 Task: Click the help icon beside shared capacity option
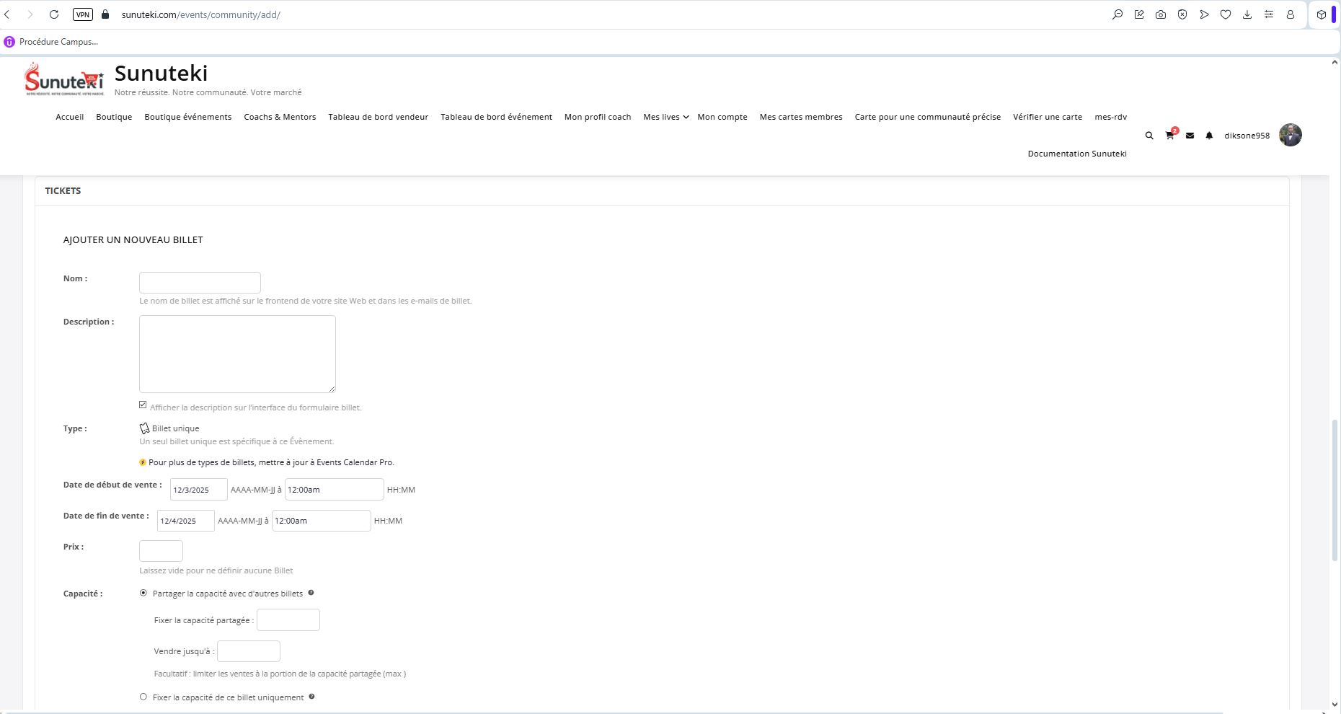(x=311, y=593)
